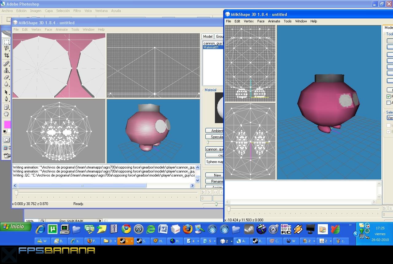Click the Ambient material button
Image resolution: width=393 pixels, height=264 pixels.
pos(215,131)
